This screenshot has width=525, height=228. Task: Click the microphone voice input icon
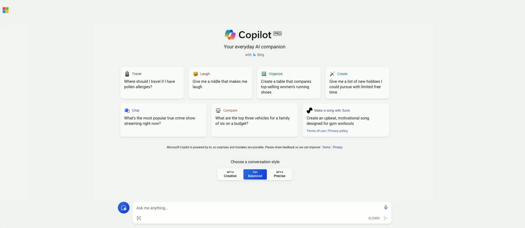[x=386, y=207]
